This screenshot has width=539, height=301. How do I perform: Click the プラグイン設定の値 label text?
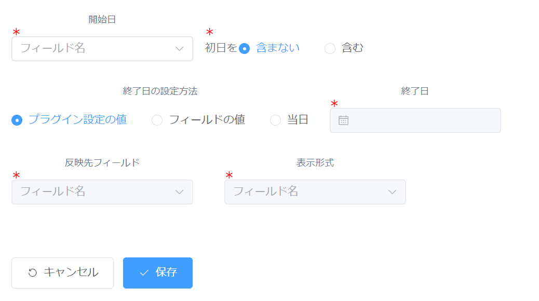tap(78, 119)
